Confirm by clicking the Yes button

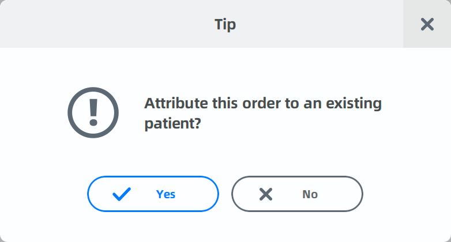coord(153,194)
